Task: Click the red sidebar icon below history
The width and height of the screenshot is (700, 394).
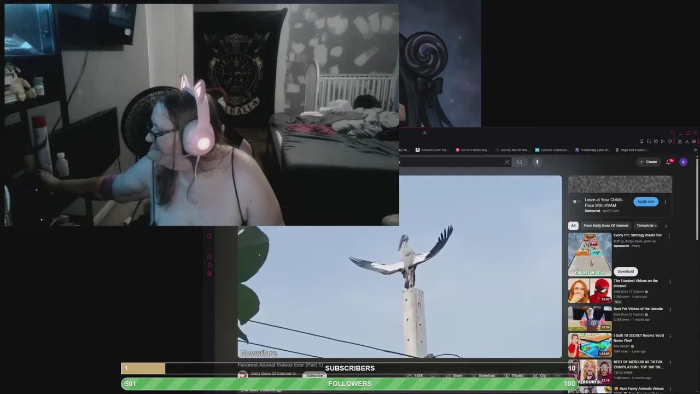Action: (209, 265)
